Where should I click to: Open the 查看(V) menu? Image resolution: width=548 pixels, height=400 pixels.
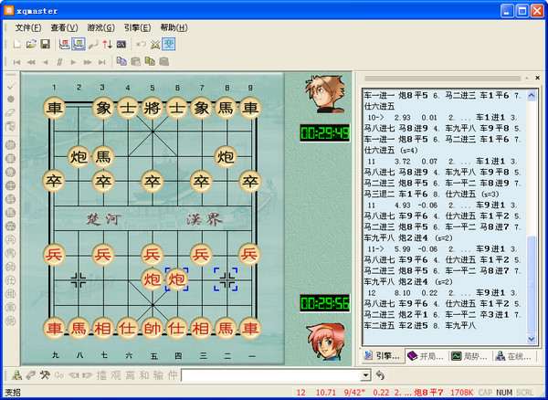[64, 27]
